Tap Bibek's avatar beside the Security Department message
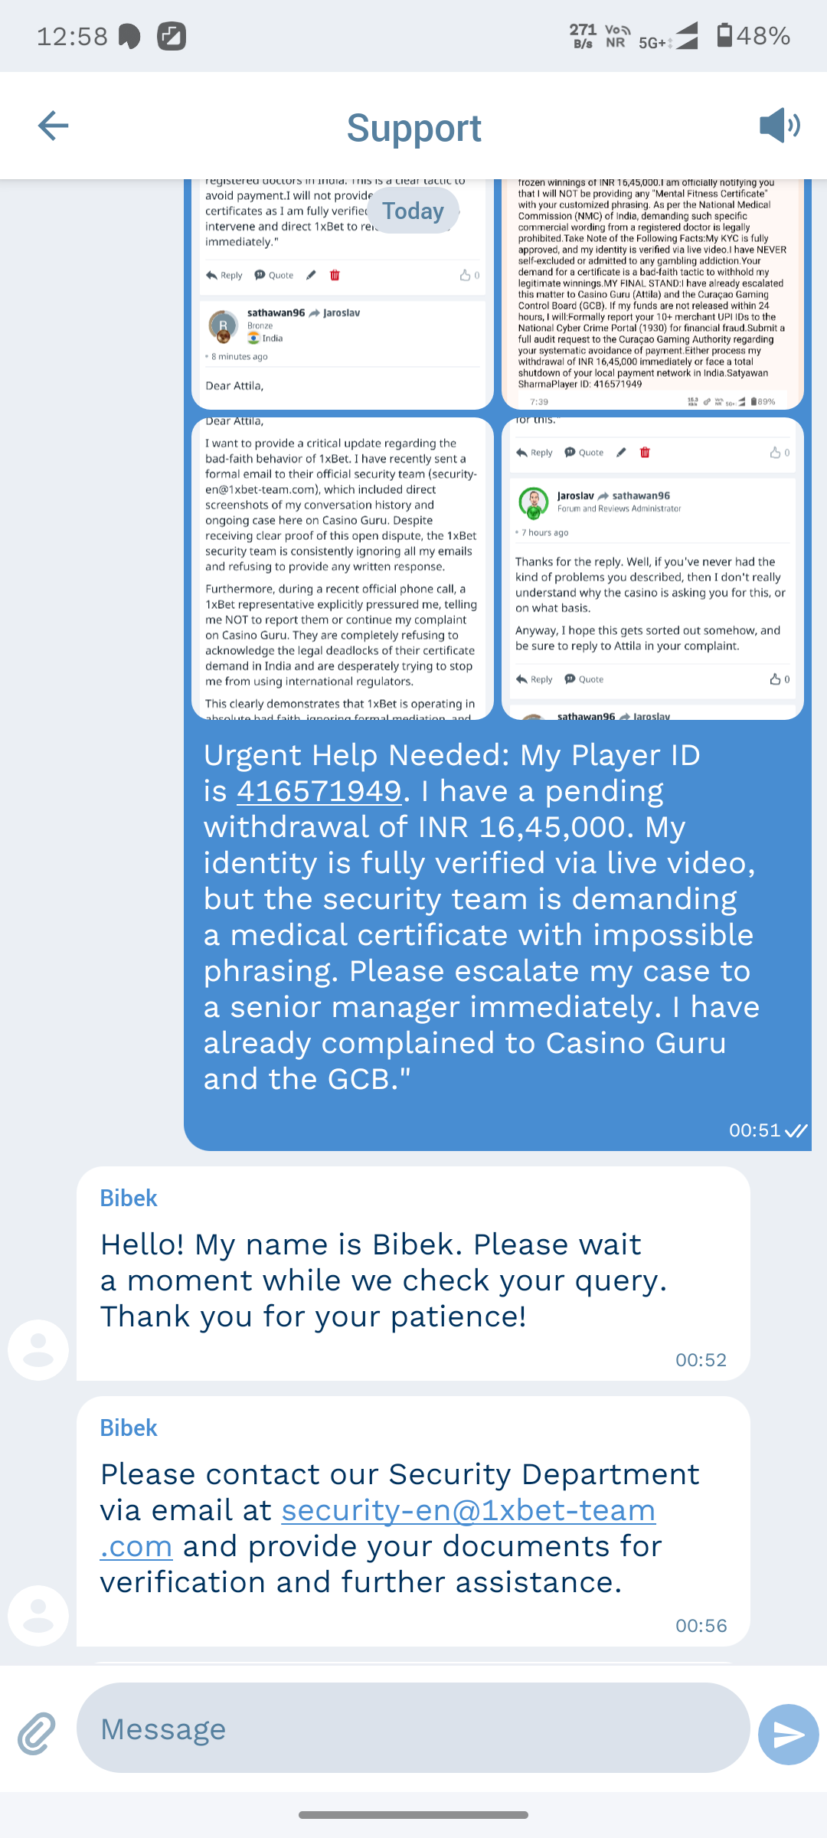Image resolution: width=827 pixels, height=1838 pixels. pyautogui.click(x=38, y=1616)
